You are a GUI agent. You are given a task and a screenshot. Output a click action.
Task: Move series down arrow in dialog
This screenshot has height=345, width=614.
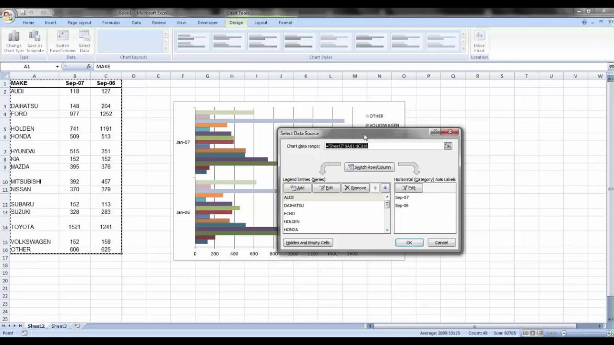point(385,188)
